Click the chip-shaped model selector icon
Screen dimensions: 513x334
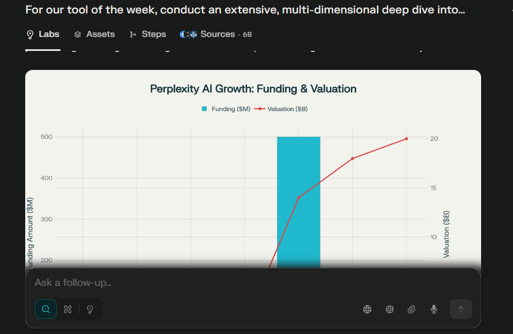click(x=389, y=309)
